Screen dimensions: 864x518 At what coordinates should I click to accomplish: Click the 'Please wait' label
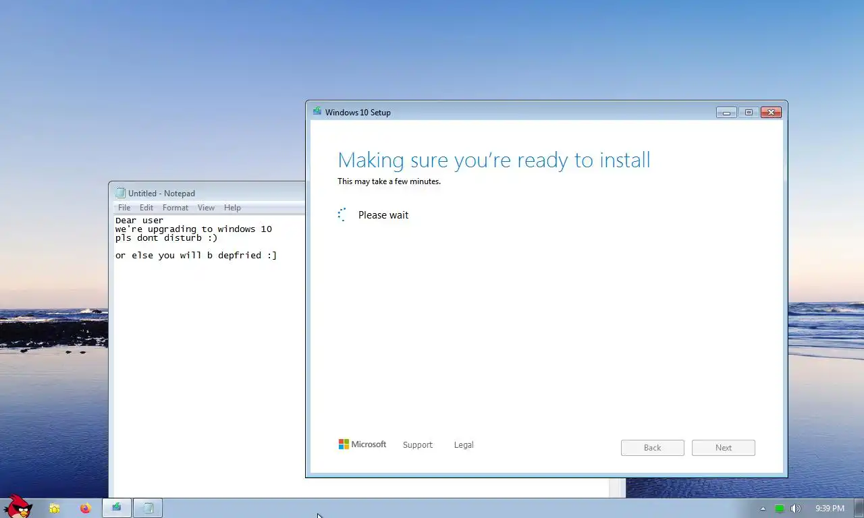(x=383, y=215)
